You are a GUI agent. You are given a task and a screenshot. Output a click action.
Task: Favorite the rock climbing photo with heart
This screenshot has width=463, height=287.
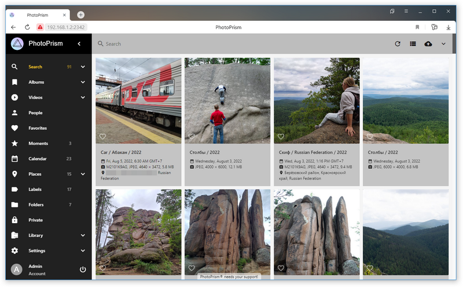point(192,136)
